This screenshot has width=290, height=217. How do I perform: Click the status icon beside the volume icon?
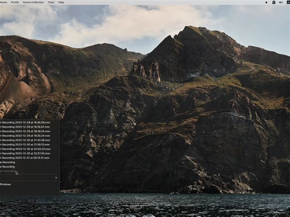click(x=274, y=2)
